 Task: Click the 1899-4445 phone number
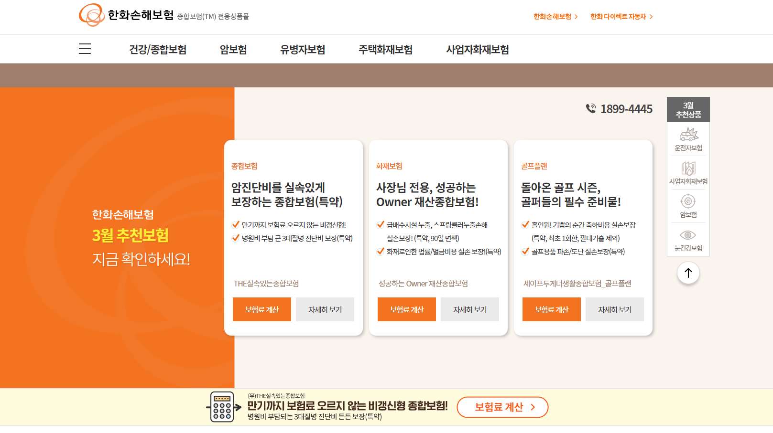(626, 109)
